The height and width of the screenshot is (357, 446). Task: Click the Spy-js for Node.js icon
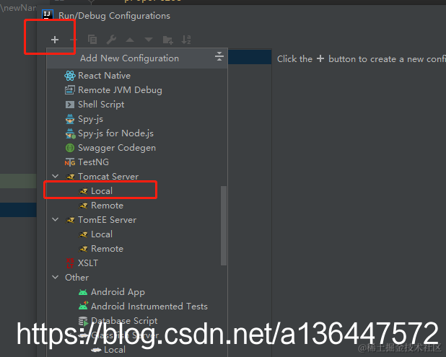[70, 133]
